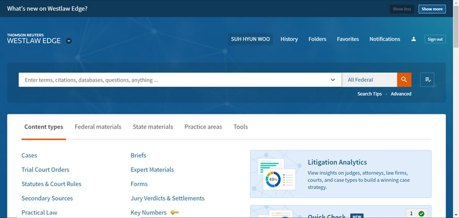Click the Sign out button
The width and height of the screenshot is (459, 218).
pyautogui.click(x=435, y=39)
